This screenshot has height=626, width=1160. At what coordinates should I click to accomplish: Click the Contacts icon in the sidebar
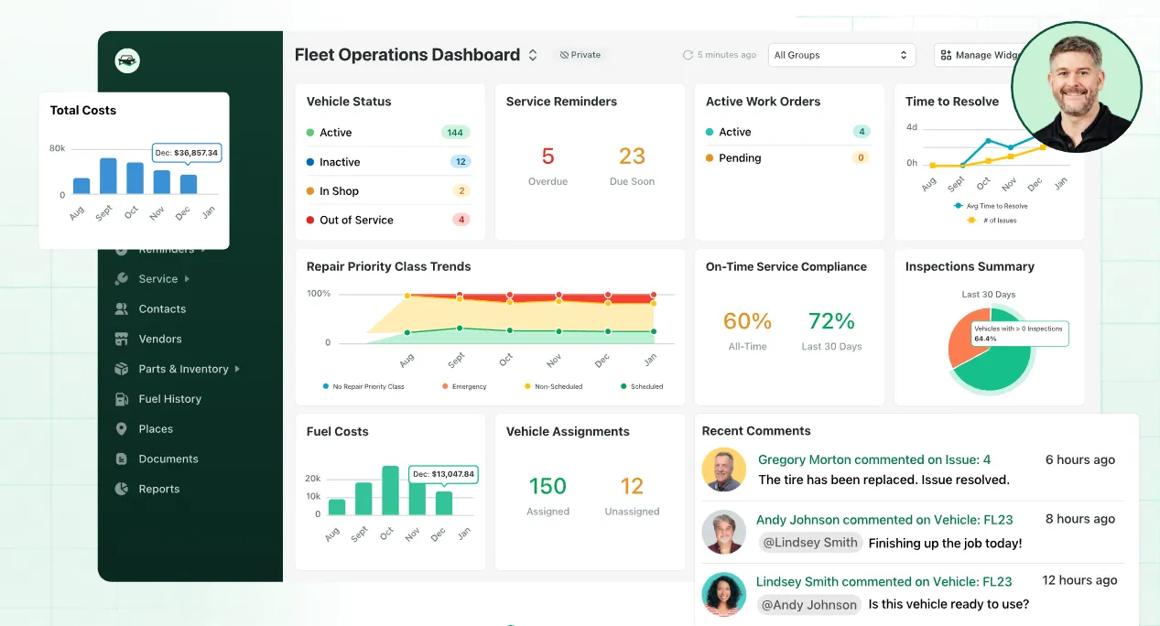[122, 308]
